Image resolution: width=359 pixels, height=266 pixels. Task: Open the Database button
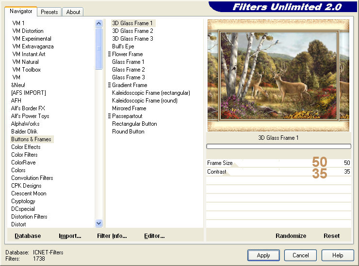(x=28, y=236)
